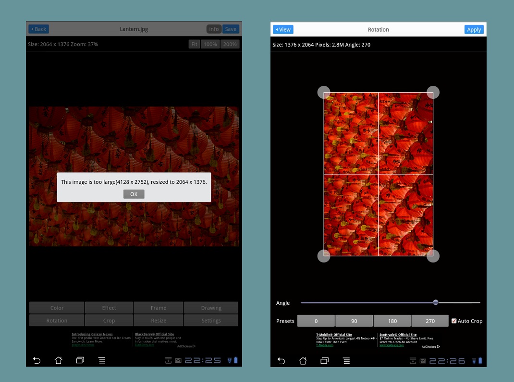Click the top-left crop handle circle
514x382 pixels.
[x=324, y=92]
